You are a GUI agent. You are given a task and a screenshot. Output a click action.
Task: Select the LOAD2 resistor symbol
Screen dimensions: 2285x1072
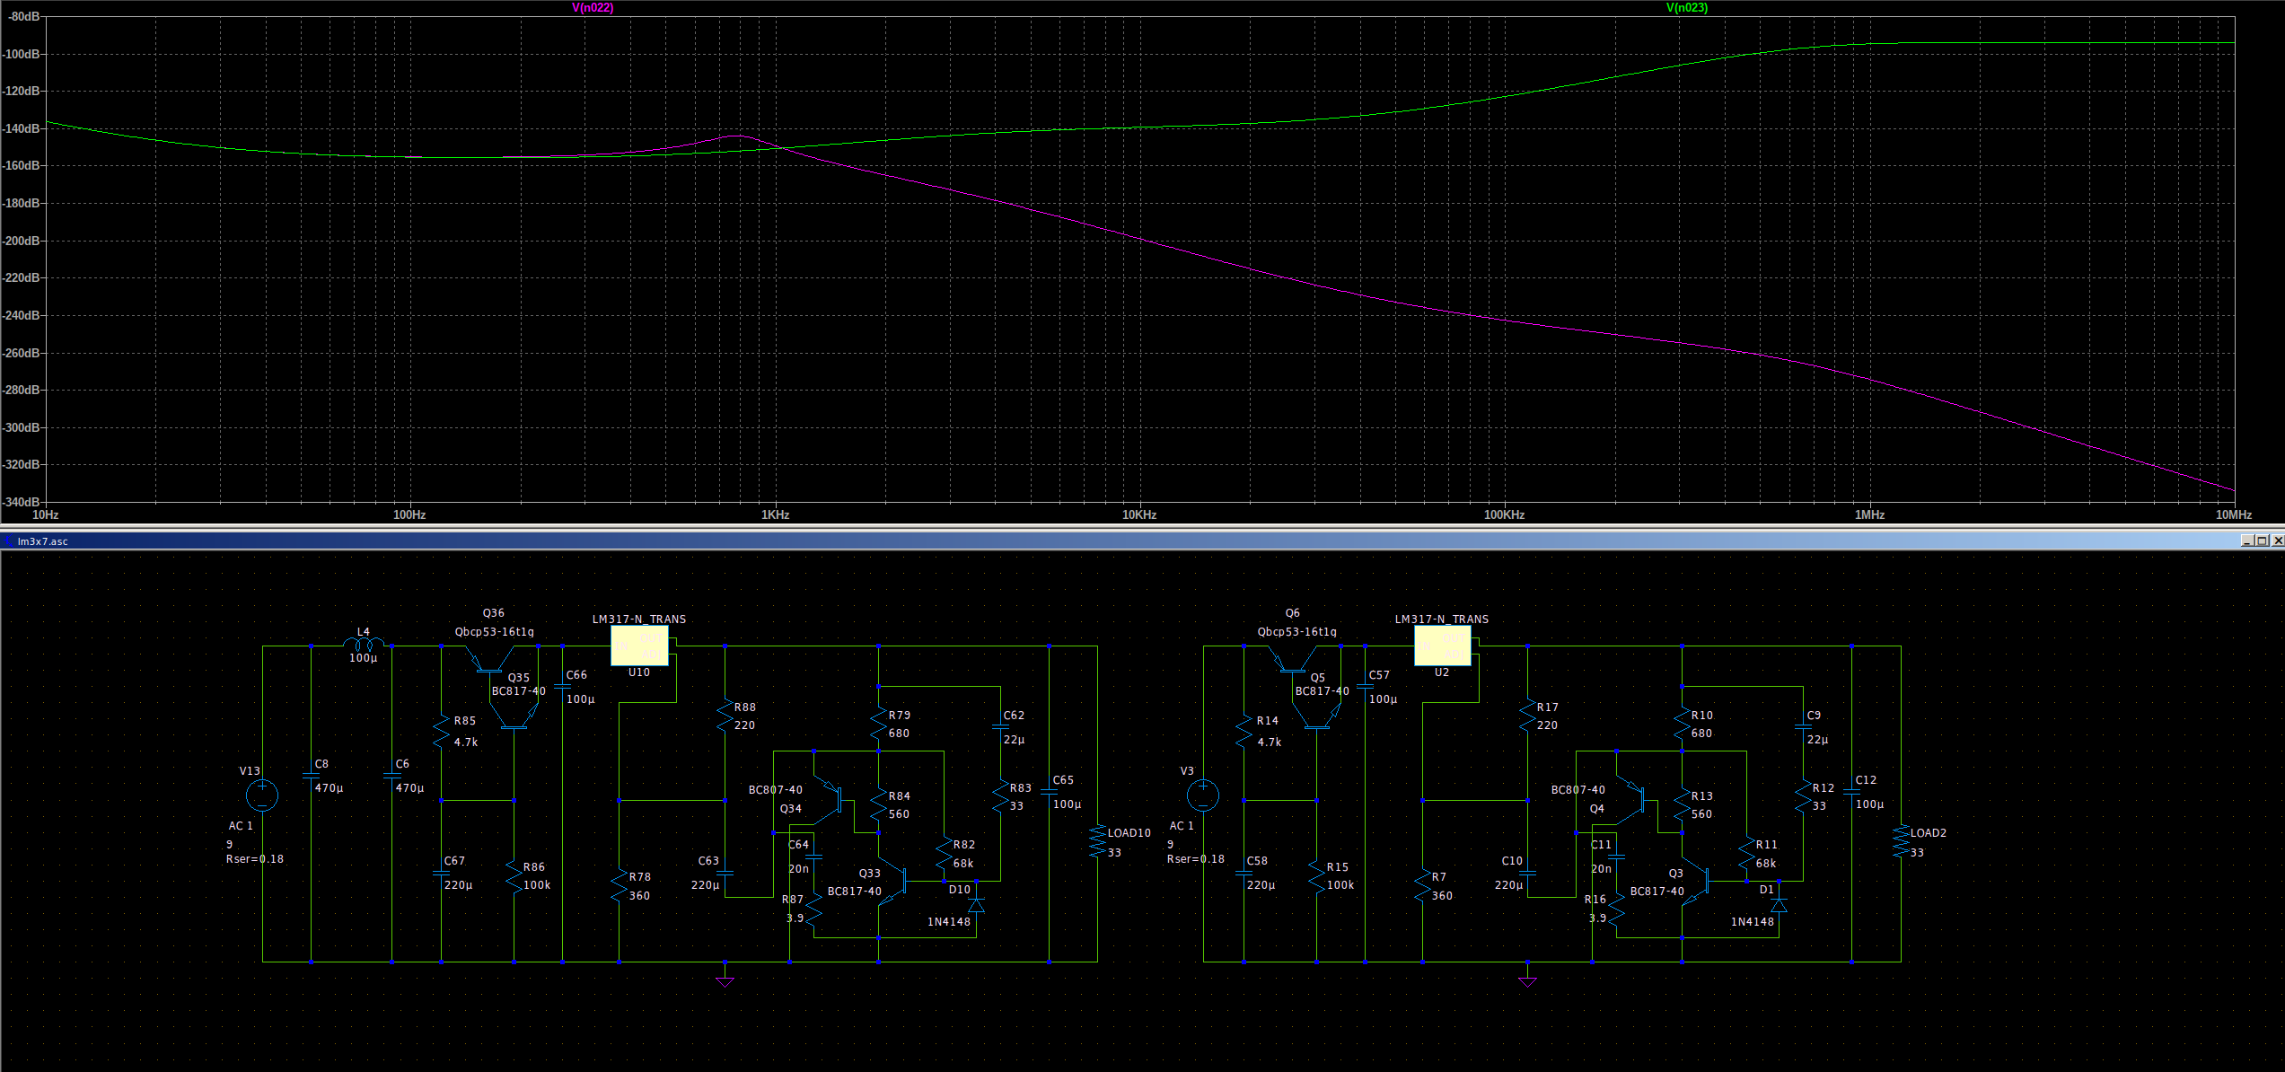point(1901,841)
